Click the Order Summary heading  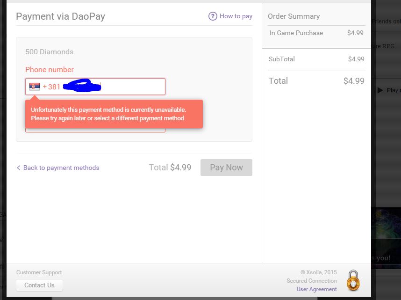(x=294, y=16)
